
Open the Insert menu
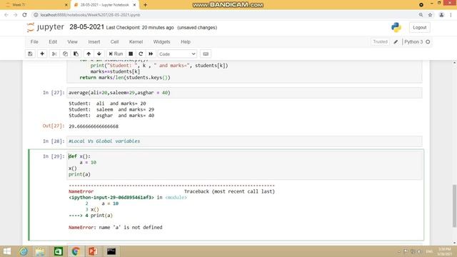click(94, 42)
